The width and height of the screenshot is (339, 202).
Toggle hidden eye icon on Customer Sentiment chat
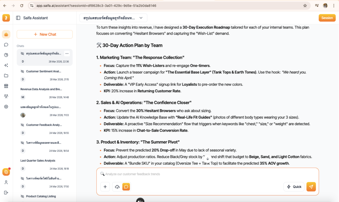22,71
